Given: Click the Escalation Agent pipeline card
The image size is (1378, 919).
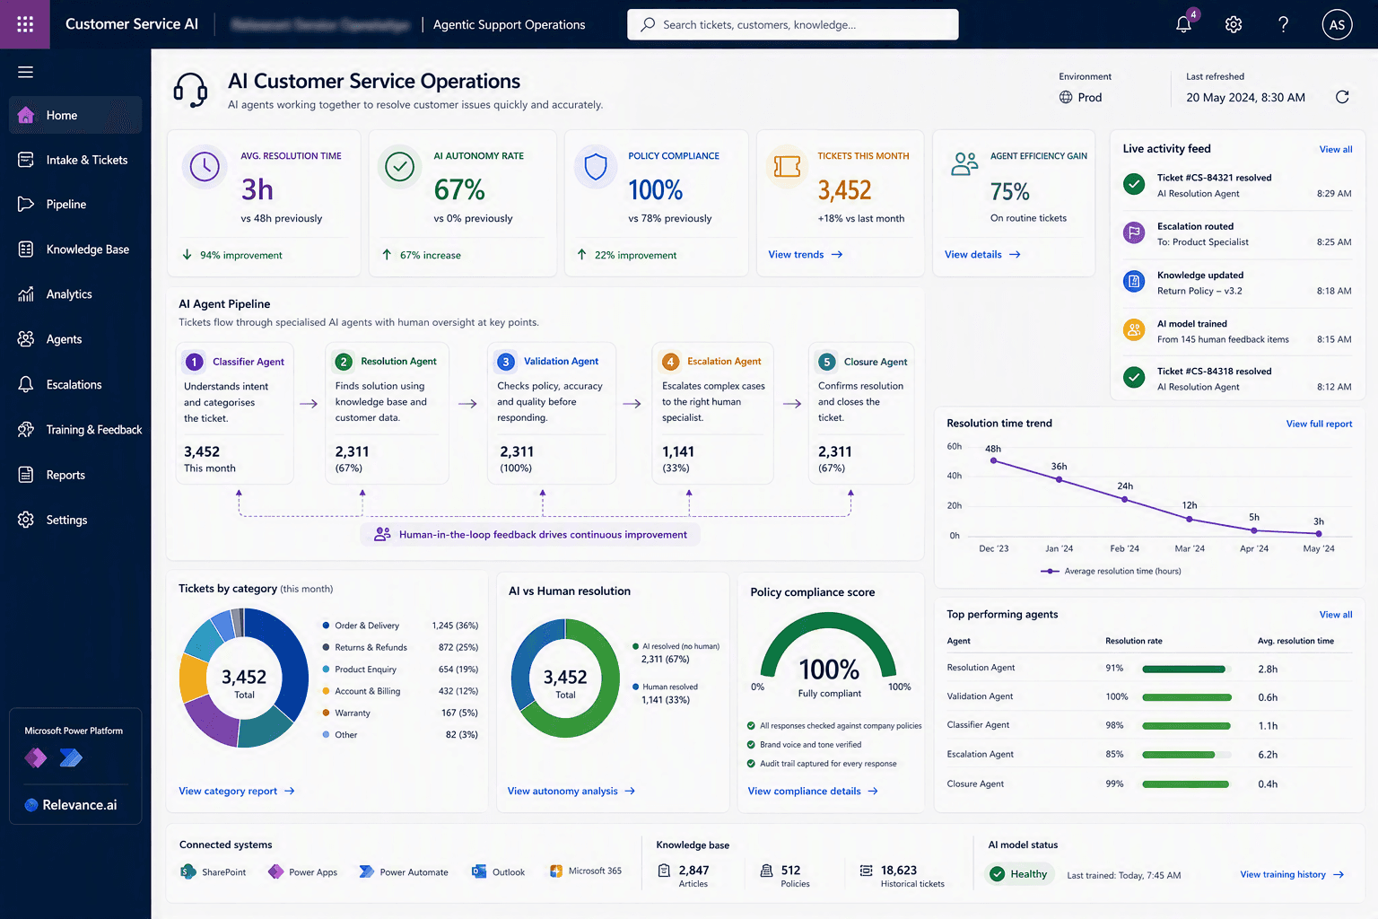Looking at the screenshot, I should tap(712, 414).
